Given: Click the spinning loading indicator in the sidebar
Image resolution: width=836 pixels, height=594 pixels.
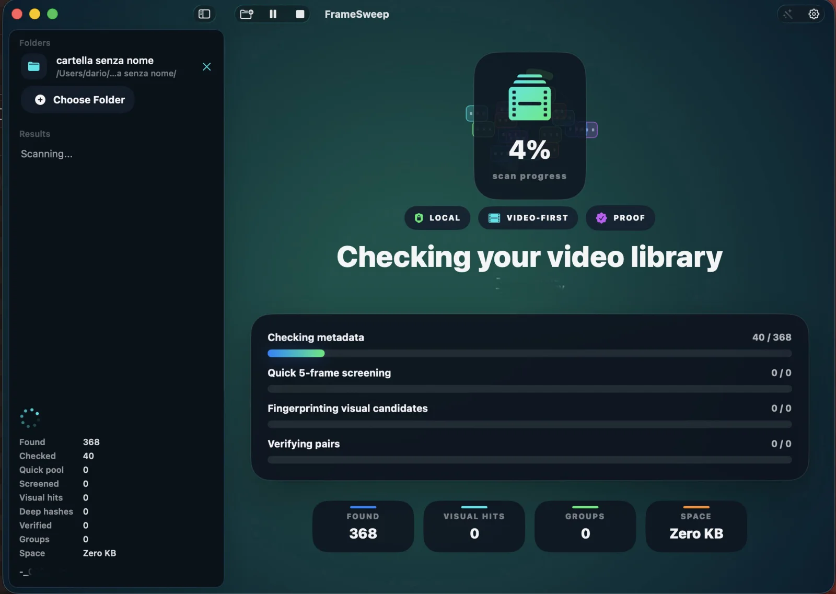Looking at the screenshot, I should point(30,418).
